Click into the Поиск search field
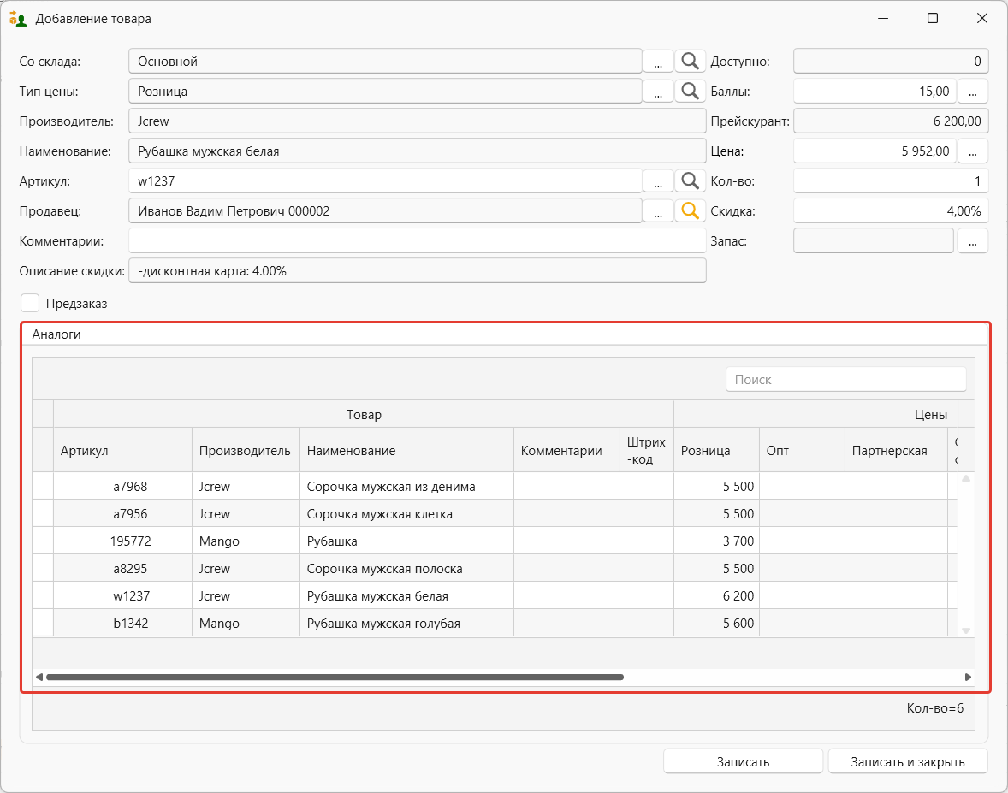Viewport: 1008px width, 793px height. click(x=845, y=380)
